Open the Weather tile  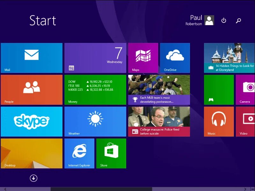95,122
